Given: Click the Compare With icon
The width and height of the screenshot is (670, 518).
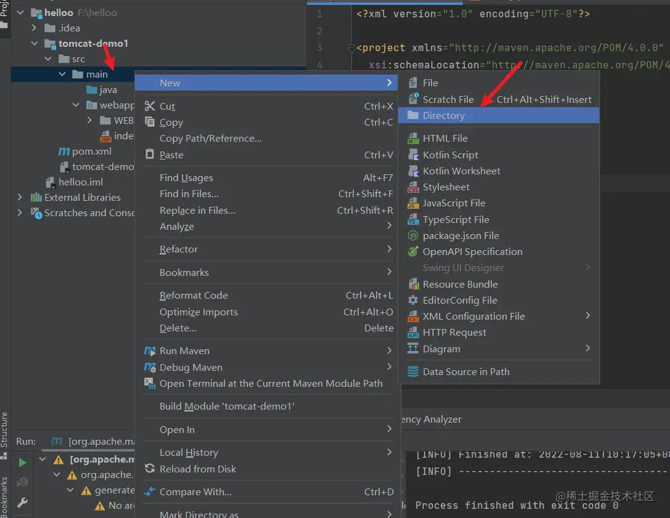Looking at the screenshot, I should (x=150, y=492).
